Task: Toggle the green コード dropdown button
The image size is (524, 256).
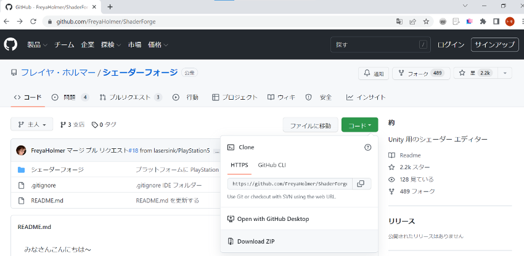Action: (x=359, y=126)
